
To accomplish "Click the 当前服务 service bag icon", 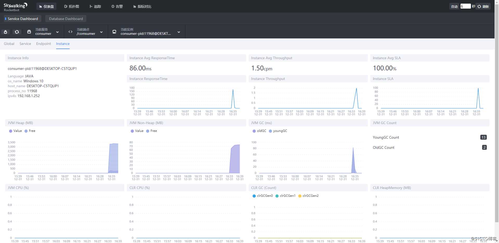I will (x=29, y=32).
